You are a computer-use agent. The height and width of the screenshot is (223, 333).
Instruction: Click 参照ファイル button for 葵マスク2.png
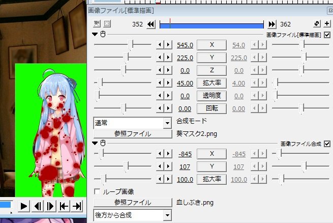(133, 134)
